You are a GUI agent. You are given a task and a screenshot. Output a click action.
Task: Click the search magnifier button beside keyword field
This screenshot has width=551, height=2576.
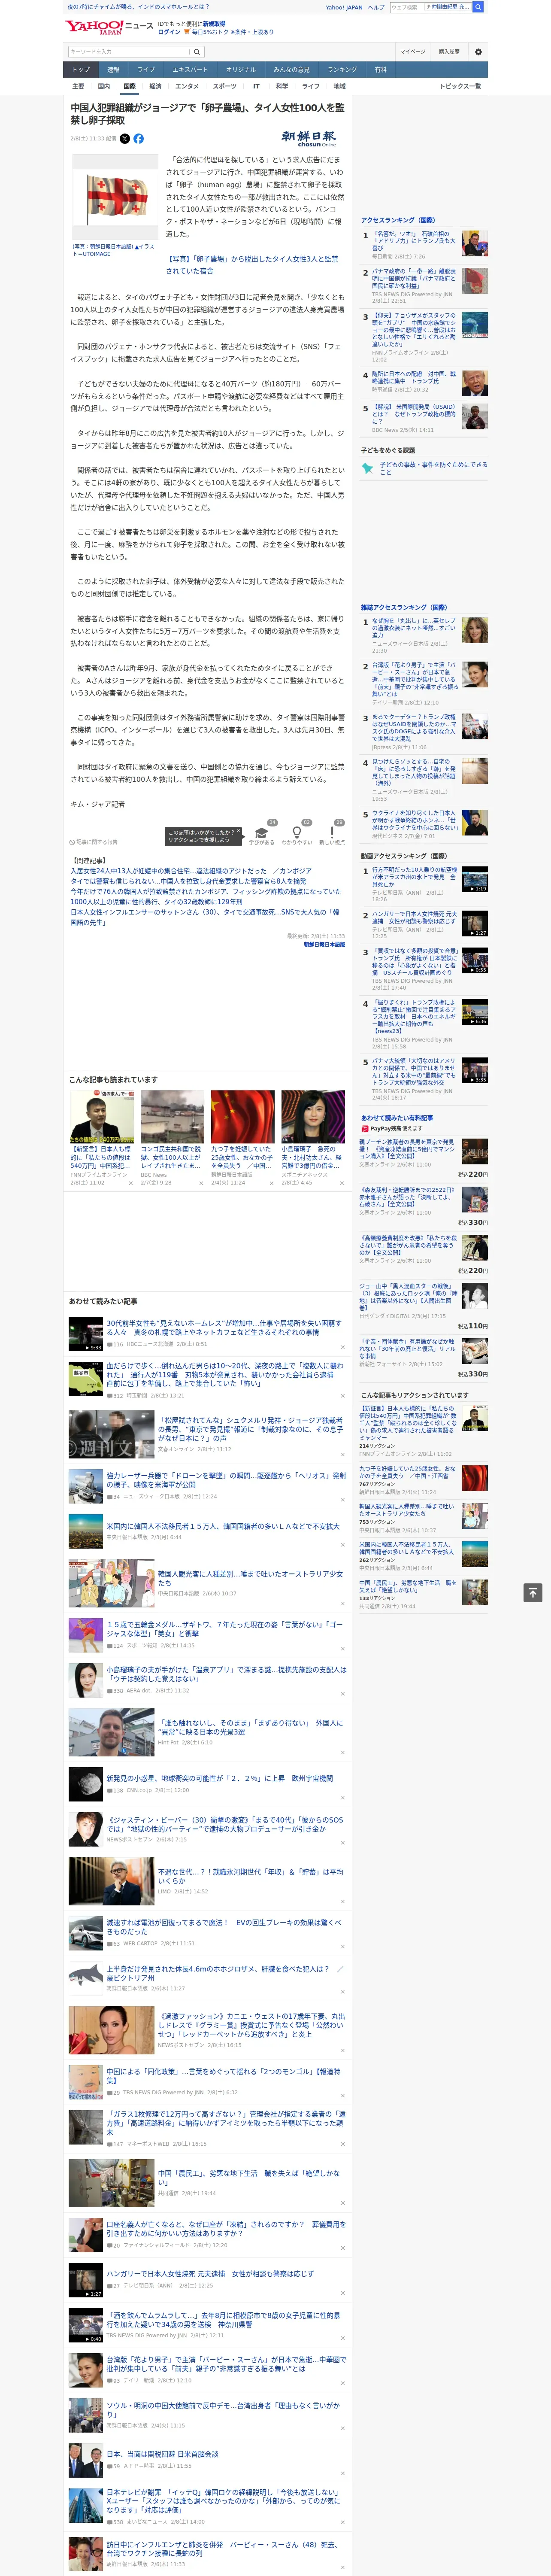pyautogui.click(x=197, y=52)
